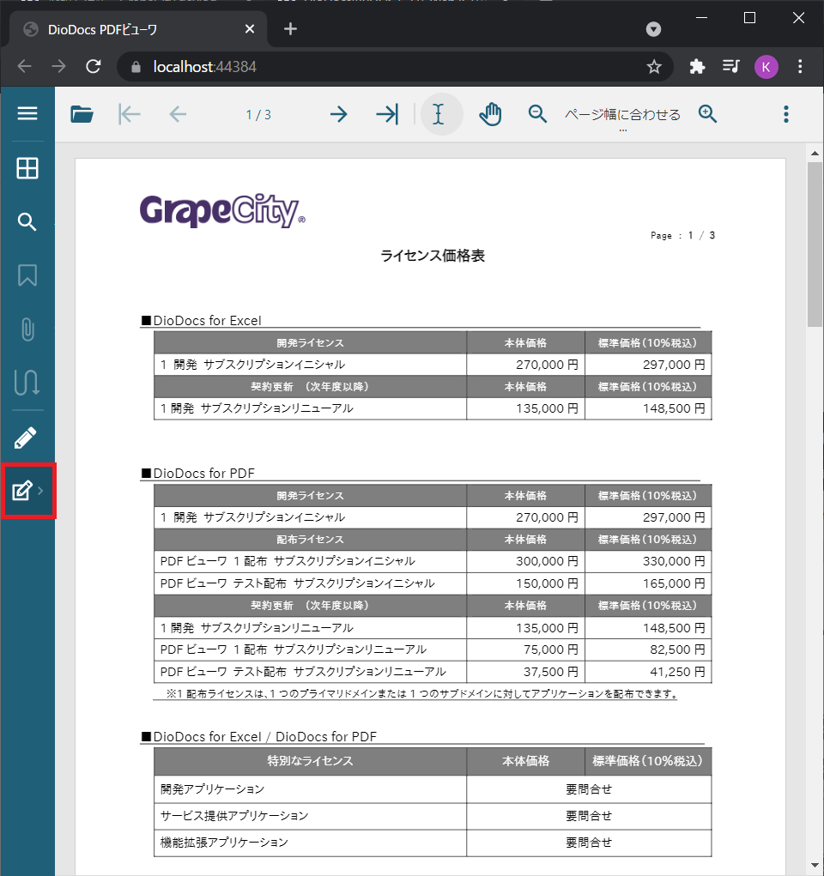
Task: Open the search panel in the sidebar
Action: pyautogui.click(x=27, y=222)
